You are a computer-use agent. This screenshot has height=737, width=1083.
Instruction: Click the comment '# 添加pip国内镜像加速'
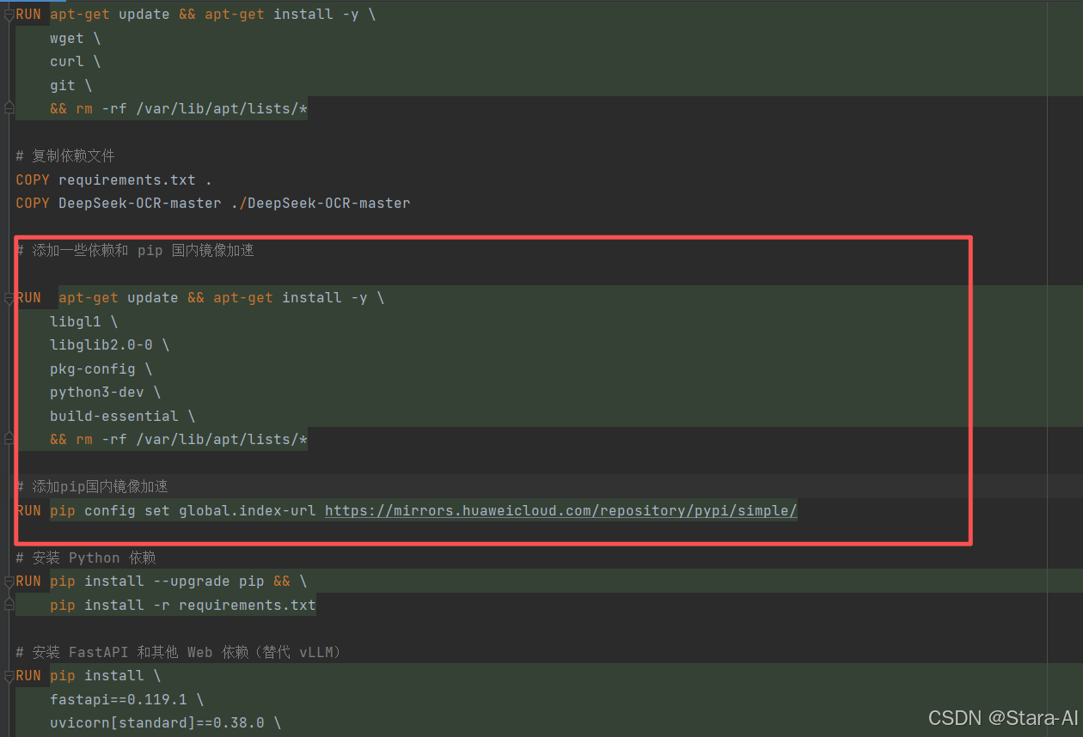[x=92, y=487]
